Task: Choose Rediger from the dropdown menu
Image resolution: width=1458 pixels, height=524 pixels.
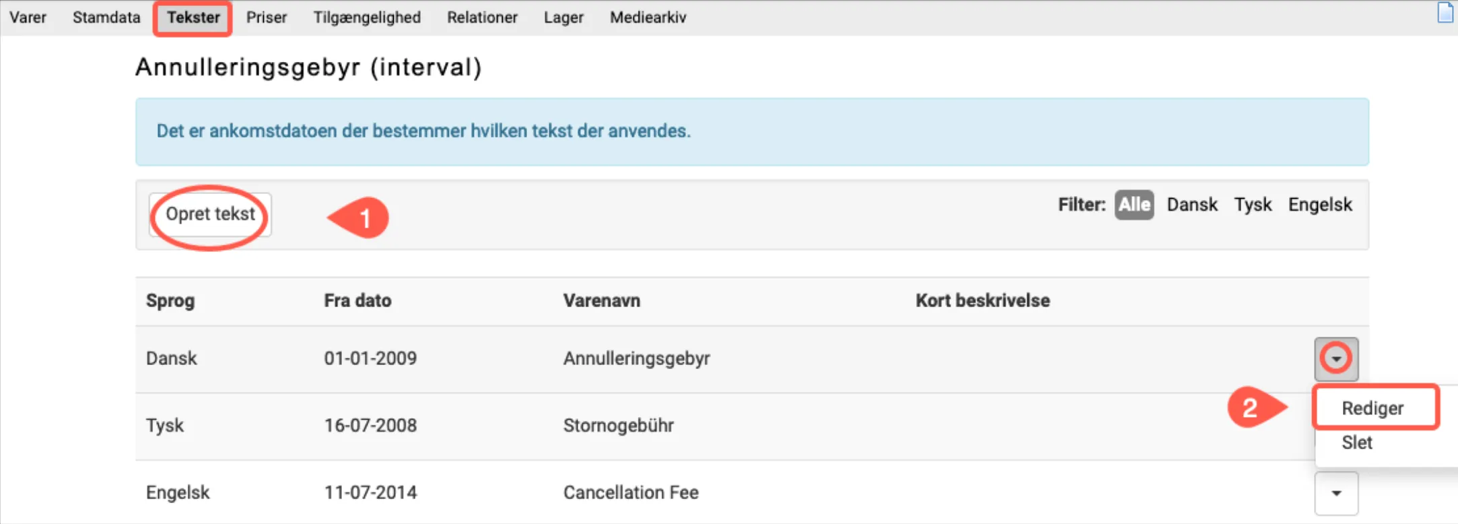Action: (1373, 408)
